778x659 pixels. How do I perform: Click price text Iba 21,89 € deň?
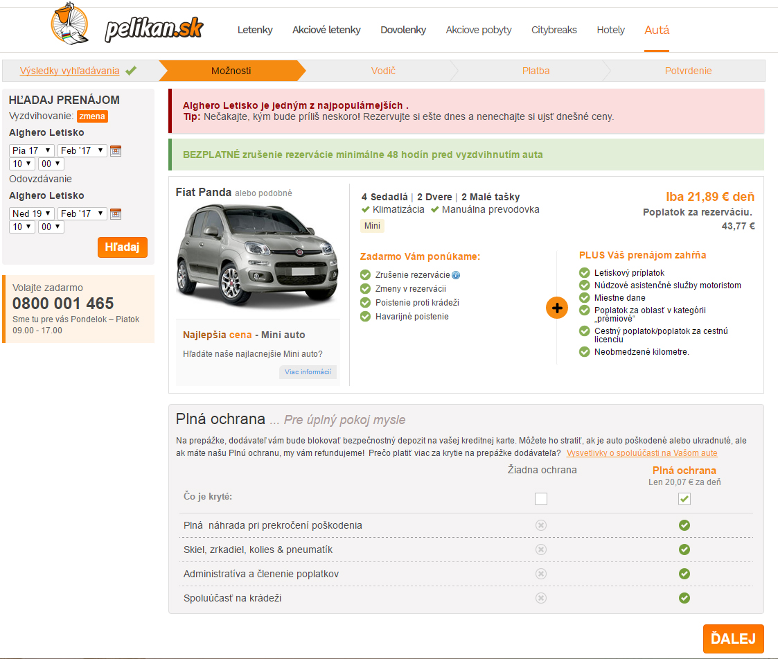click(x=710, y=197)
